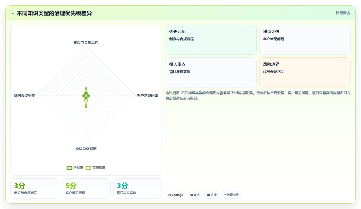Click the 进度 tag chip
Image resolution: width=361 pixels, height=209 pixels.
(x=212, y=195)
